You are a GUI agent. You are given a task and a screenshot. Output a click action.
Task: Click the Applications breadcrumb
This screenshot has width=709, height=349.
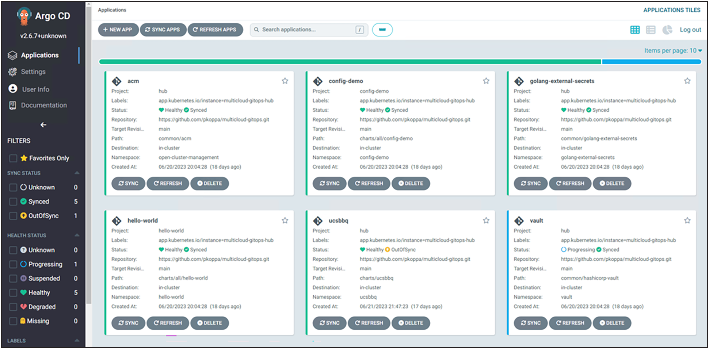[x=112, y=10]
